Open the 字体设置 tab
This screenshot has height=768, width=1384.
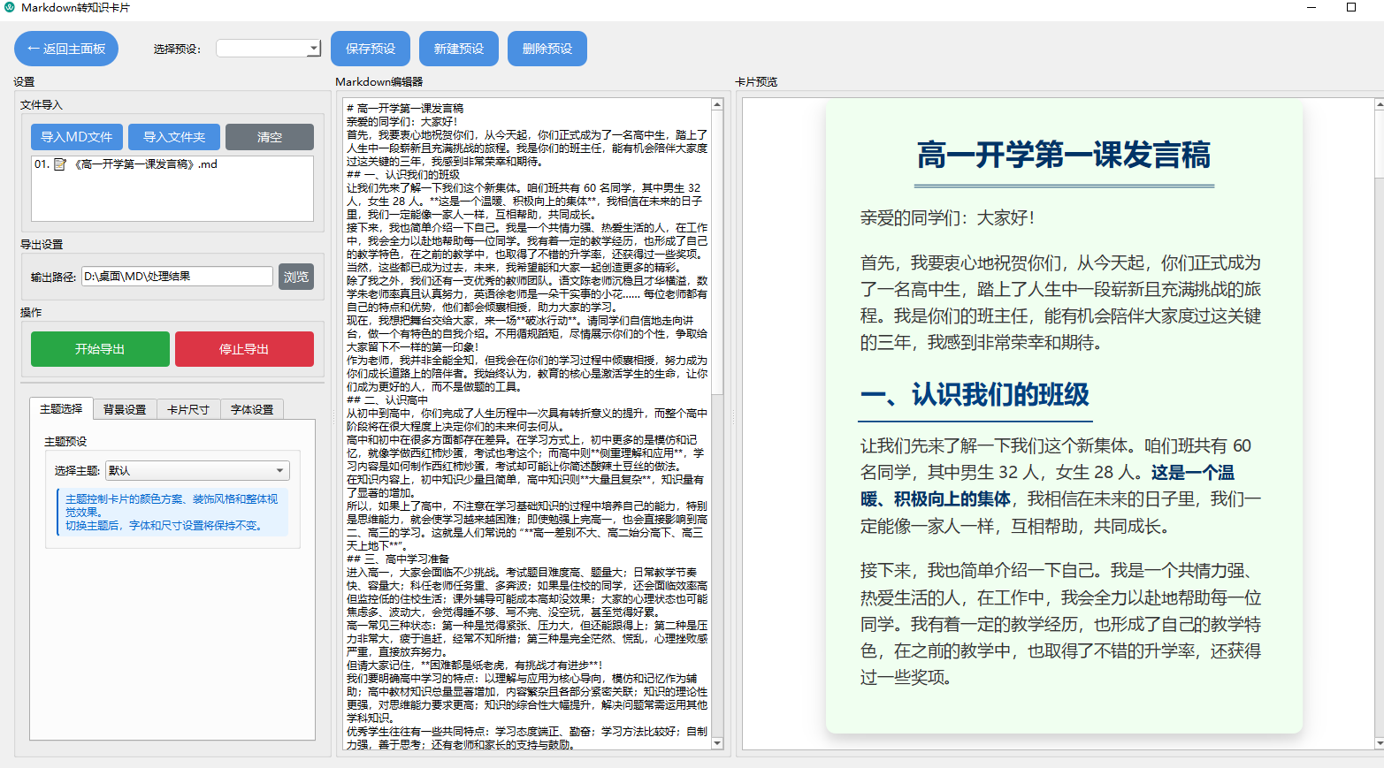252,409
